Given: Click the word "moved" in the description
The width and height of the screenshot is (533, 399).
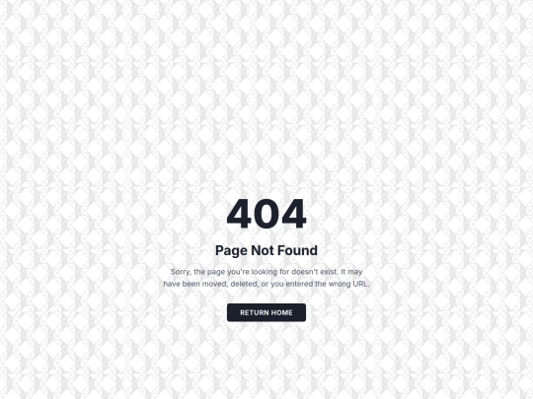Looking at the screenshot, I should coord(215,284).
